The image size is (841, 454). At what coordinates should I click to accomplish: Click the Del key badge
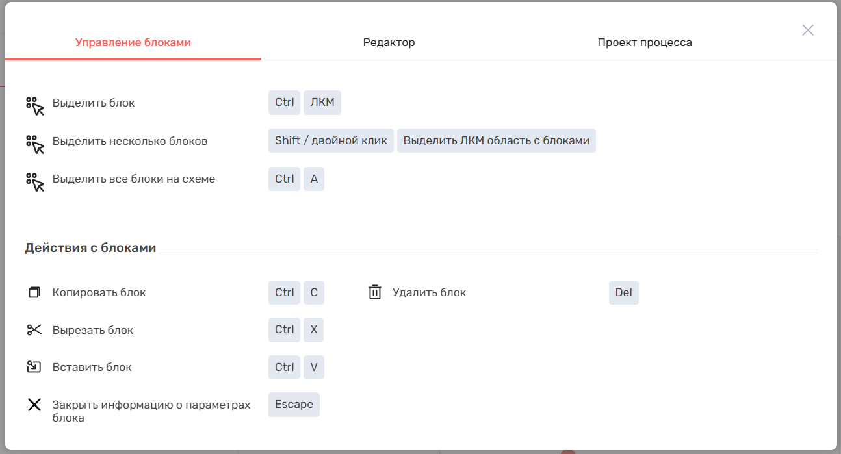(624, 292)
